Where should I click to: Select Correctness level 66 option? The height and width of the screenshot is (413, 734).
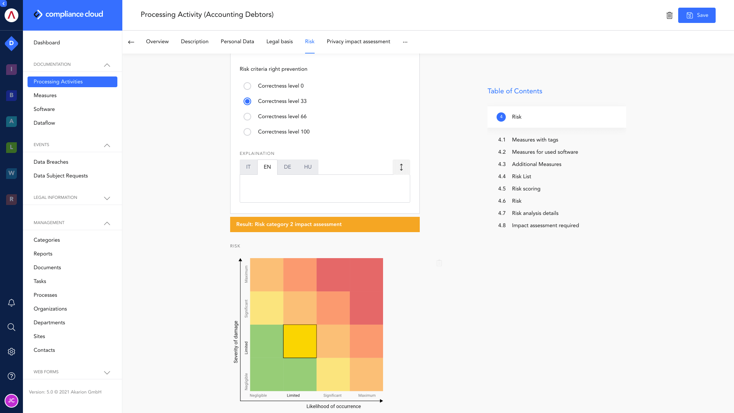click(x=247, y=117)
